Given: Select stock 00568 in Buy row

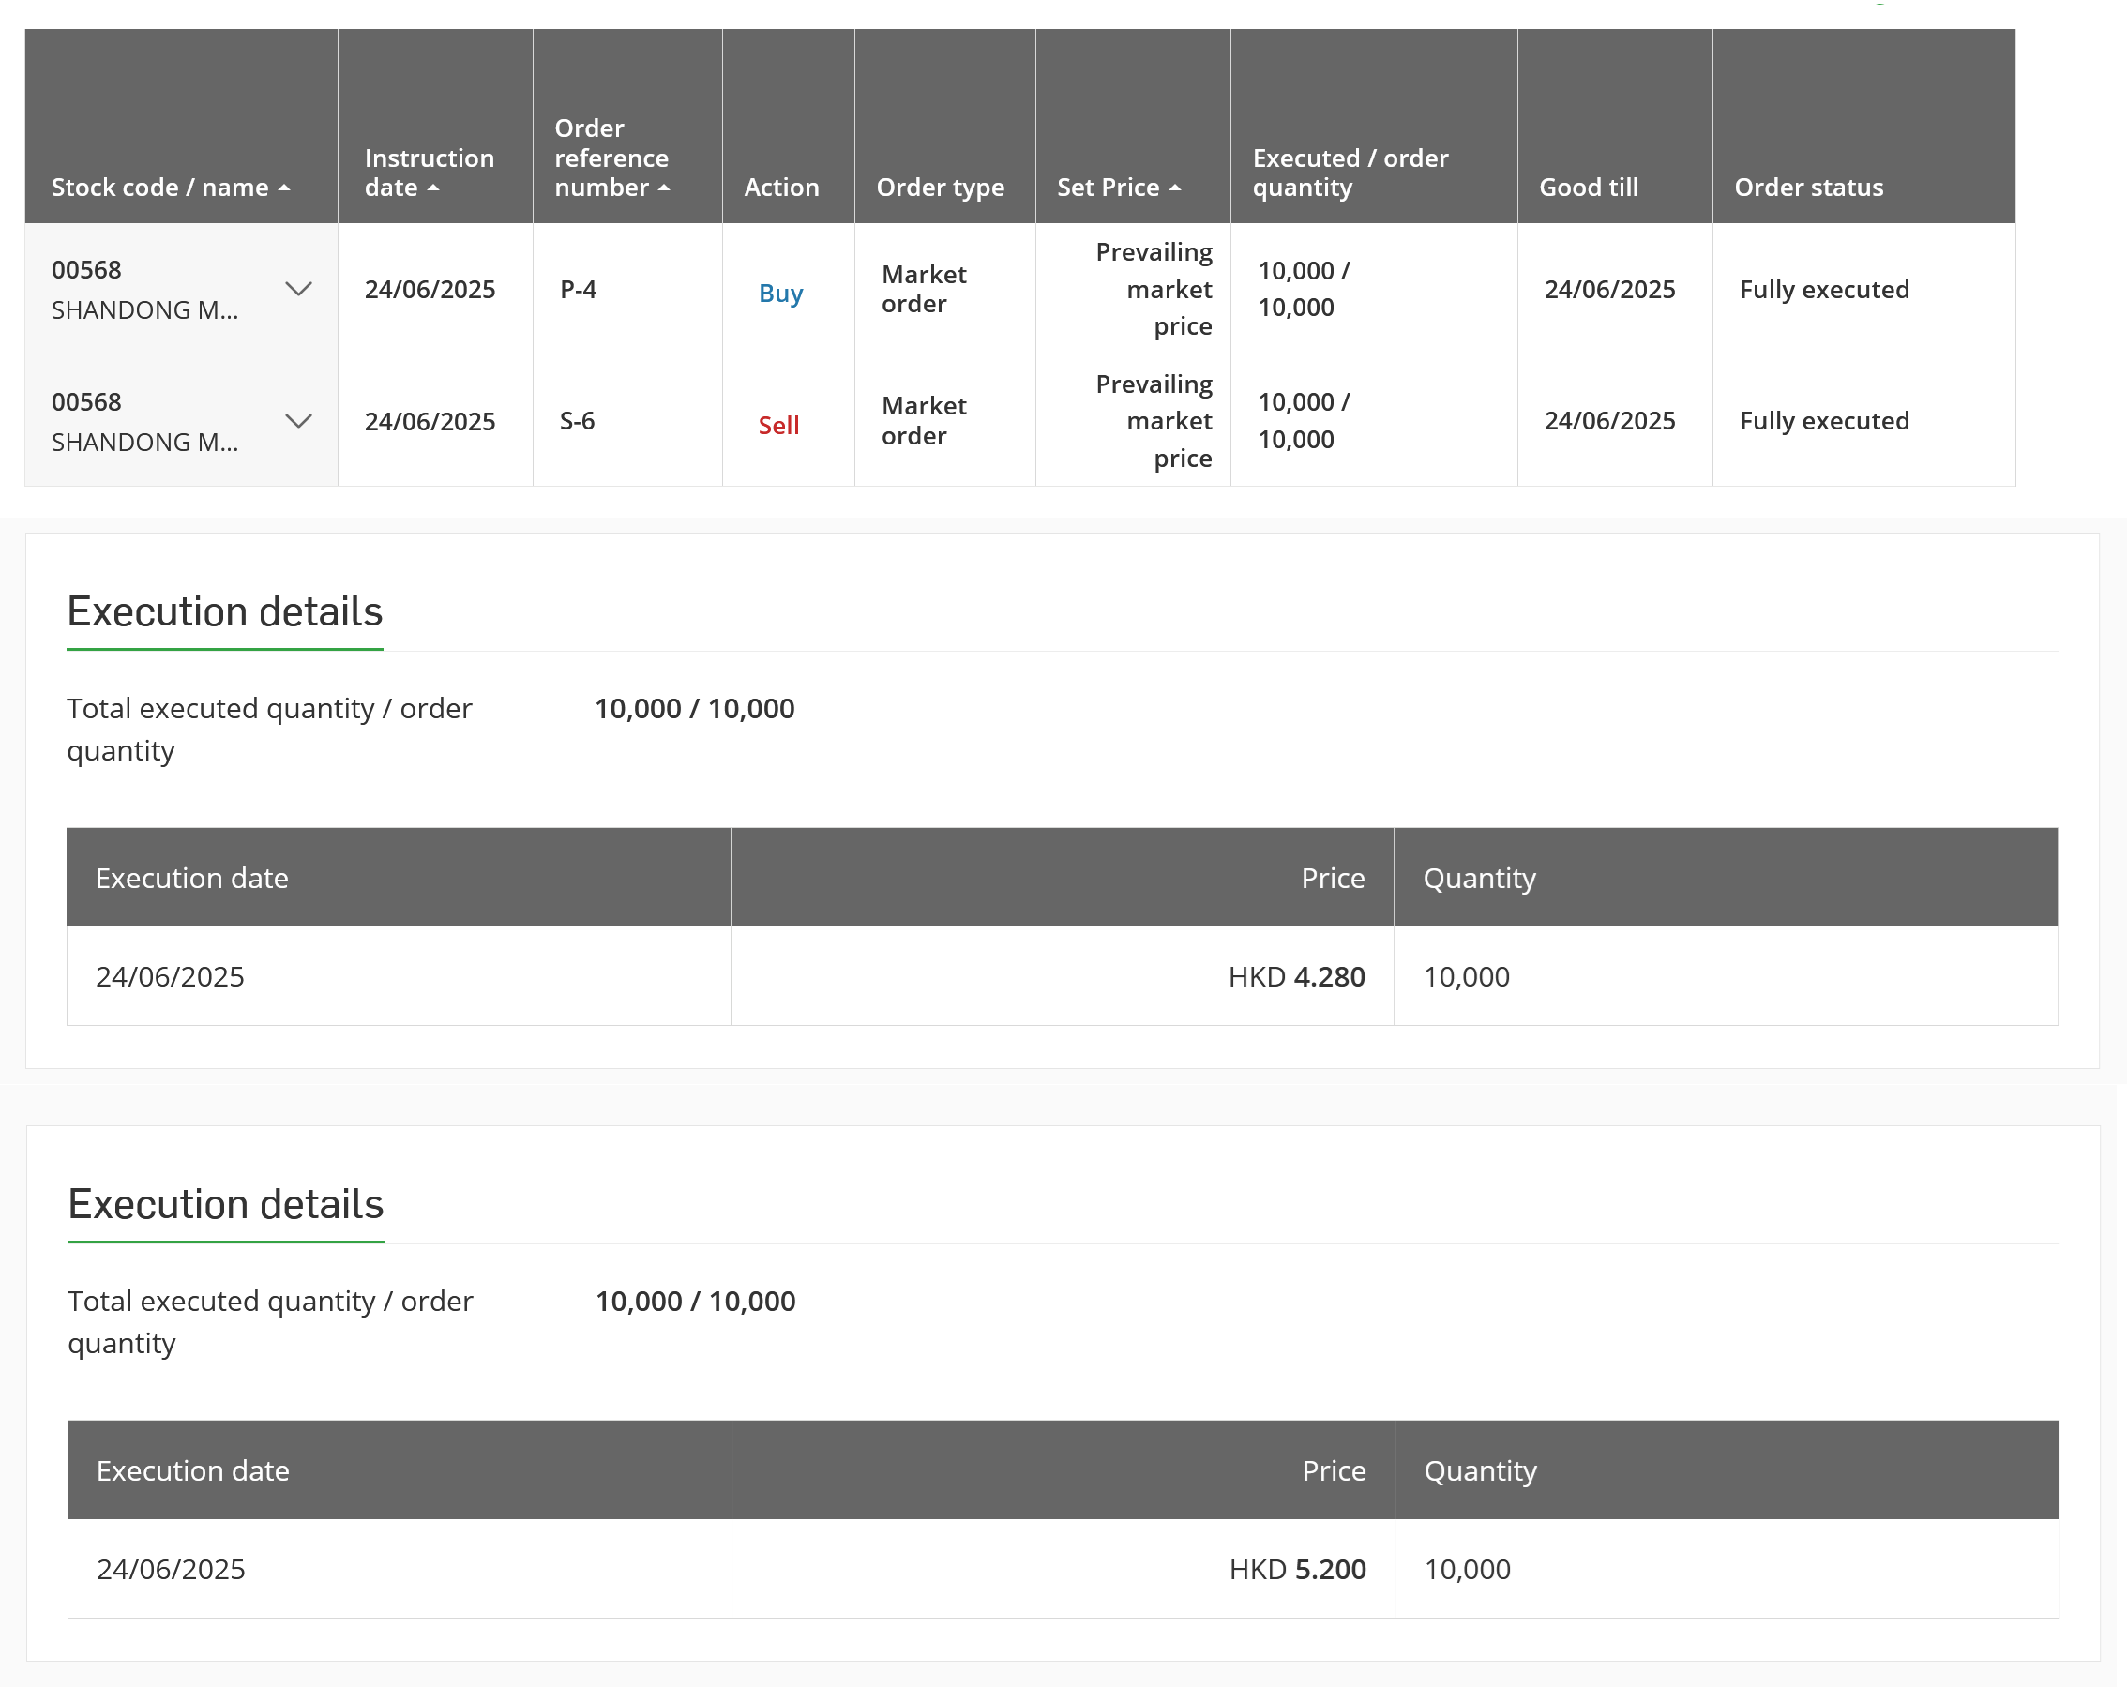Looking at the screenshot, I should pyautogui.click(x=87, y=269).
